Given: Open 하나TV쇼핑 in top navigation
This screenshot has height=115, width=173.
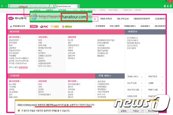Looking at the screenshot, I should coord(123,19).
